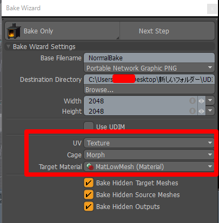Click the MatLowMesh material sphere icon
This screenshot has width=219, height=223.
click(x=90, y=166)
